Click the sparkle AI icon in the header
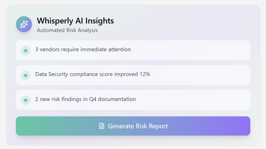 24,24
